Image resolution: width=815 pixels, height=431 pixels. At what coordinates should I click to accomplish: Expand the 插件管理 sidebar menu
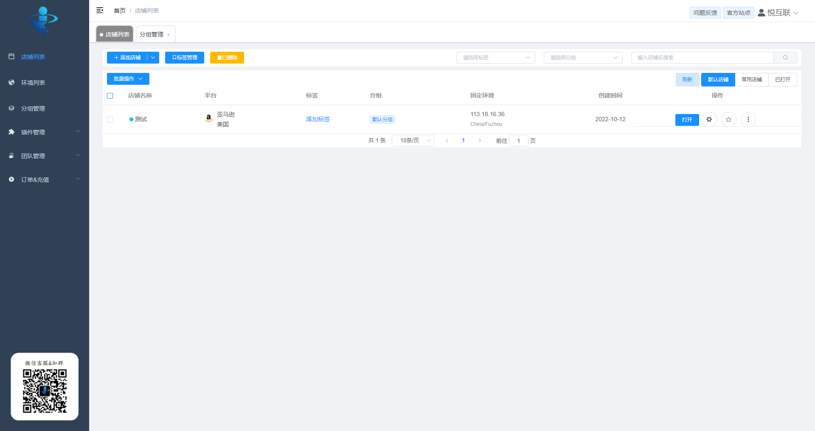45,132
